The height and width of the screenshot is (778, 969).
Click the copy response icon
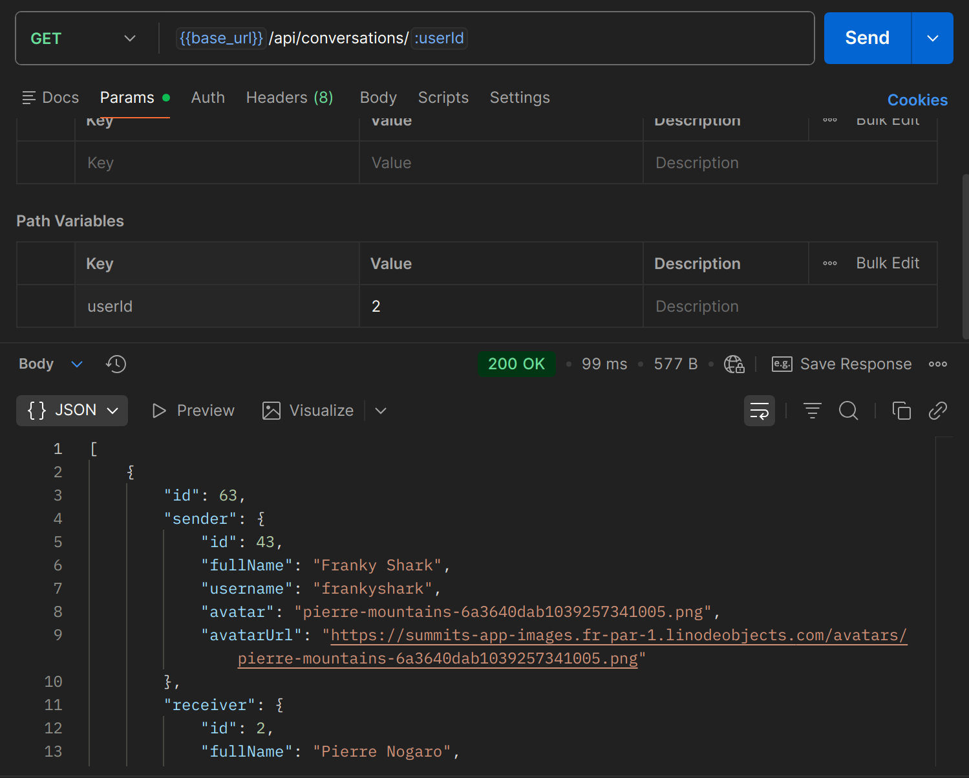click(902, 411)
